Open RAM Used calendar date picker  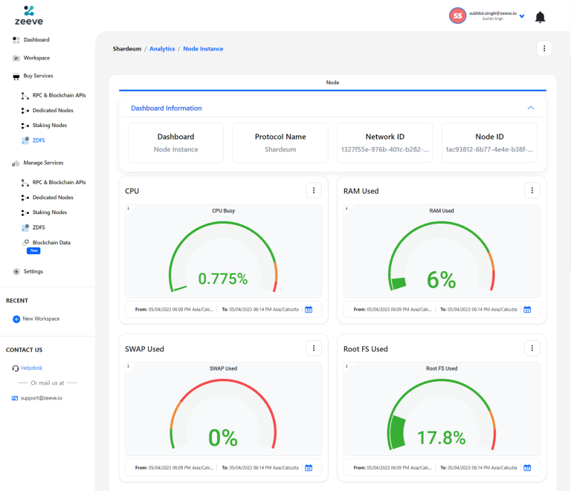pyautogui.click(x=527, y=310)
